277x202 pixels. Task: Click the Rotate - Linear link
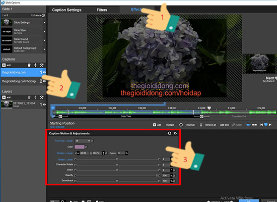pyautogui.click(x=65, y=160)
